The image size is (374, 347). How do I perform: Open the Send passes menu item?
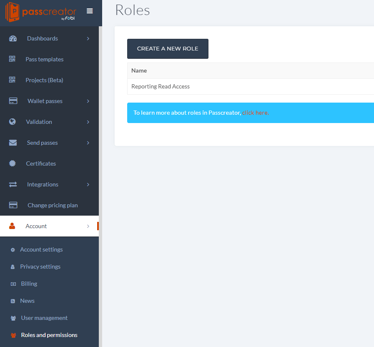coord(49,143)
